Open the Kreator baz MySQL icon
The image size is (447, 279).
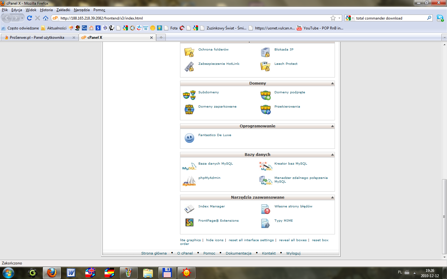coord(265,166)
